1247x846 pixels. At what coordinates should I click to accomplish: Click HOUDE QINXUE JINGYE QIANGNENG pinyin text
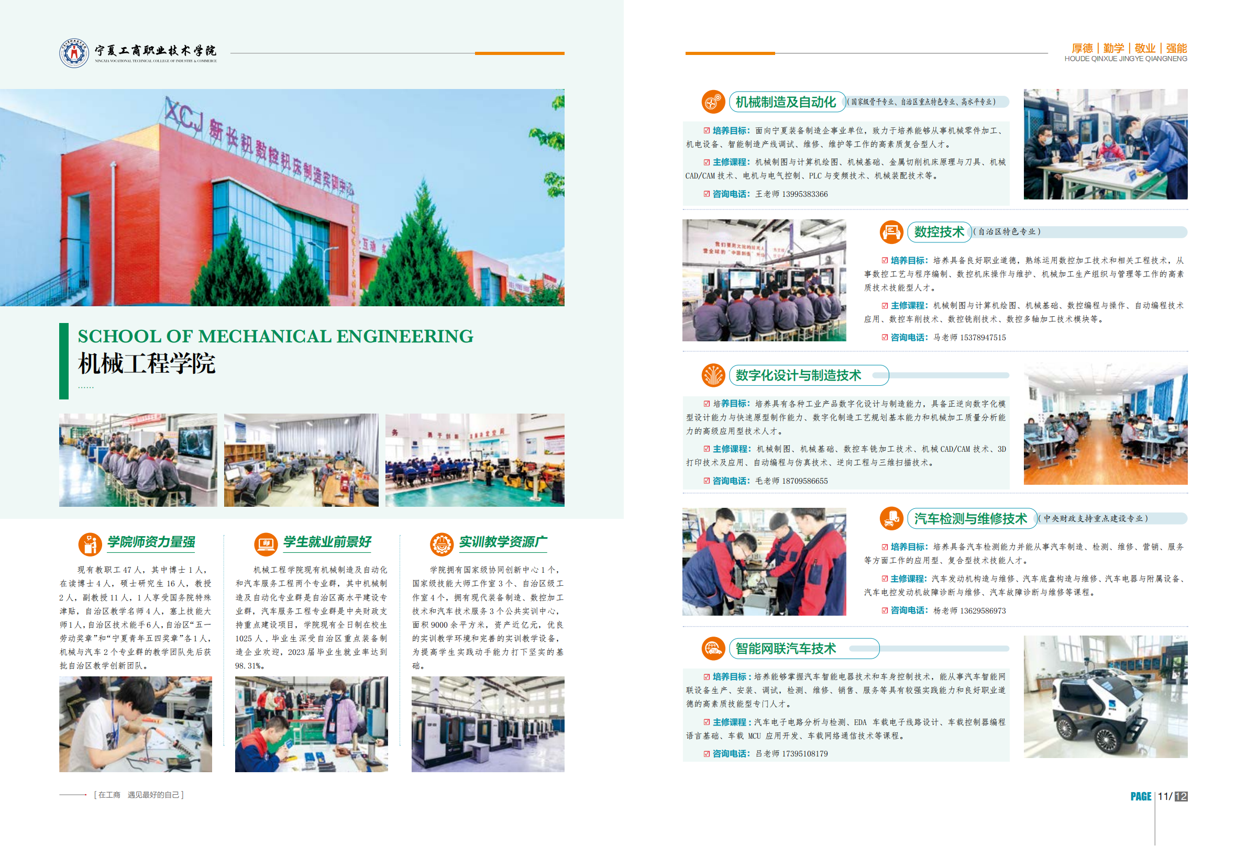(x=1125, y=59)
